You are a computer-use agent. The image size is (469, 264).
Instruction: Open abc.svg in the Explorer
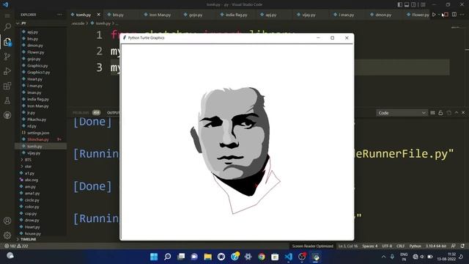(x=32, y=180)
